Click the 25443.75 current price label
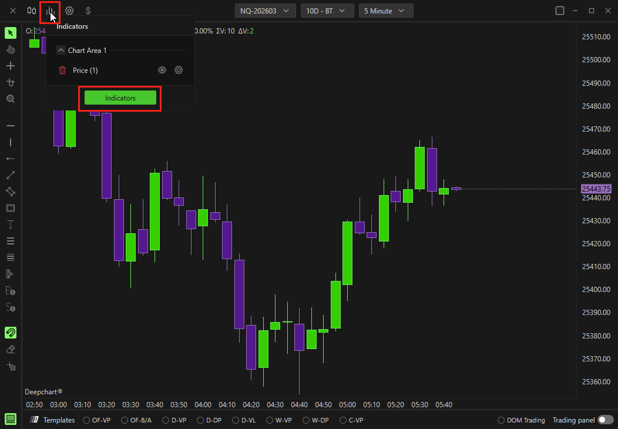The width and height of the screenshot is (618, 429). [596, 189]
